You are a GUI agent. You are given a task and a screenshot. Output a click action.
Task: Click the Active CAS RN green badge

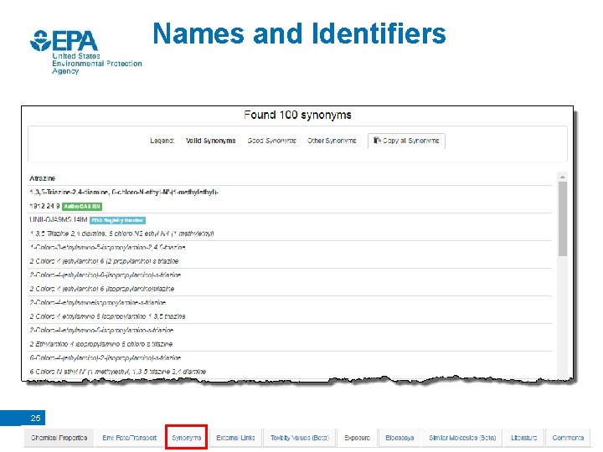(82, 207)
